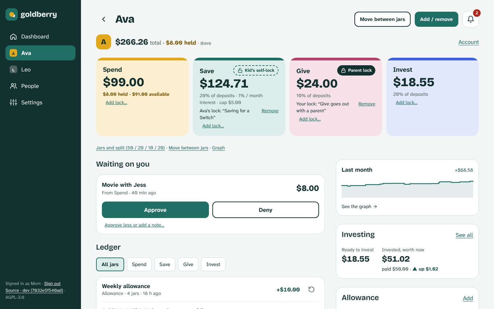Add a lock to the Give jar
Image resolution: width=494 pixels, height=309 pixels.
pos(310,119)
